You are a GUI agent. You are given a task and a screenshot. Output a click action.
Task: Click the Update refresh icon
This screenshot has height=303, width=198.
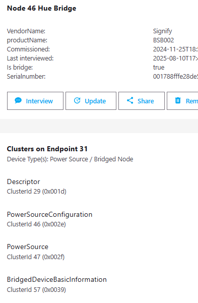(77, 100)
